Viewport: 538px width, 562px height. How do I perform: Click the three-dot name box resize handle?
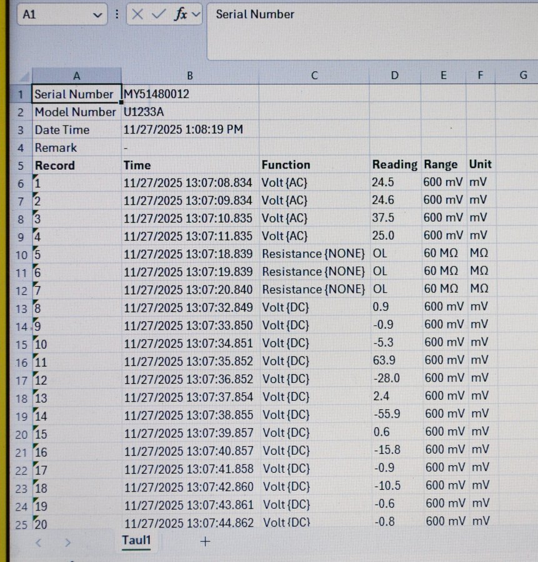[117, 14]
